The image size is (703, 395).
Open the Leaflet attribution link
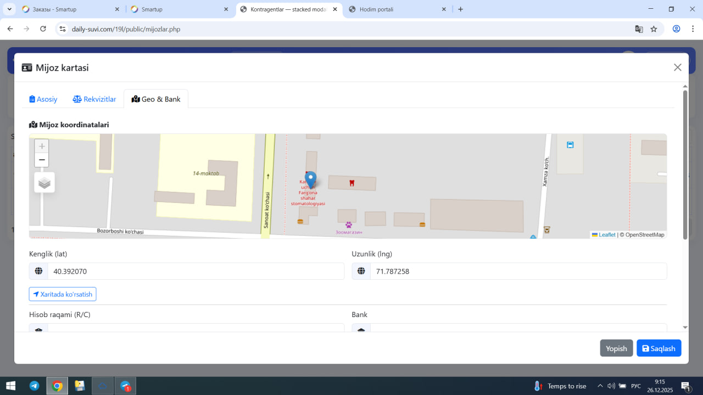[606, 235]
